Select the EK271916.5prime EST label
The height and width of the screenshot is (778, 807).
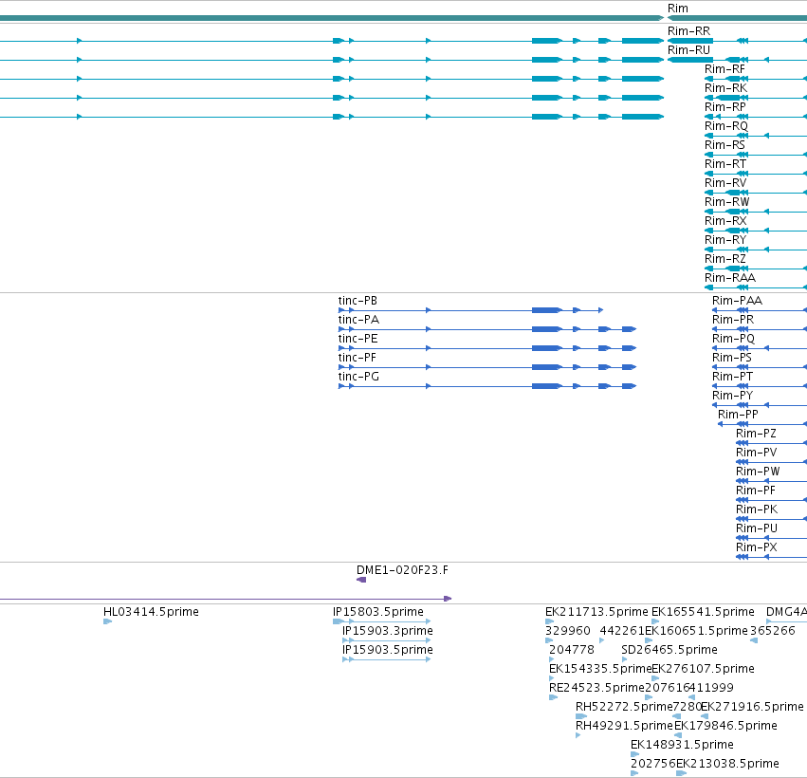[x=752, y=707]
